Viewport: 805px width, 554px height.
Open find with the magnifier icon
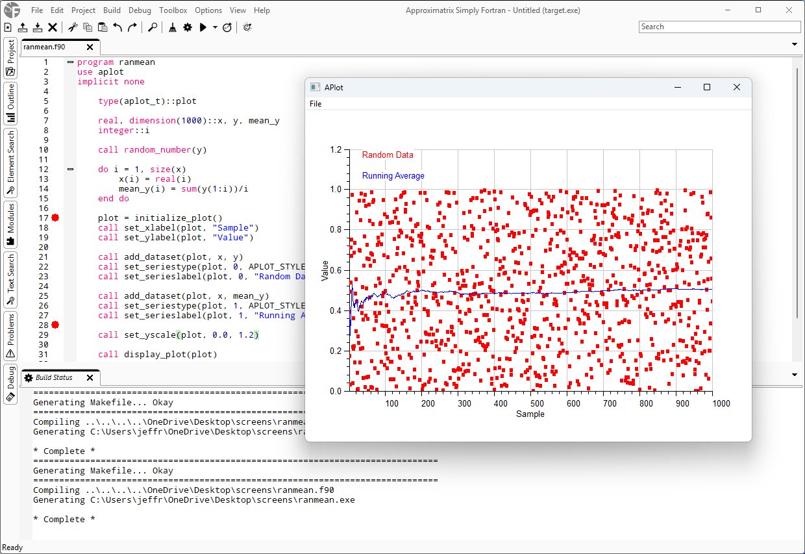pos(153,27)
